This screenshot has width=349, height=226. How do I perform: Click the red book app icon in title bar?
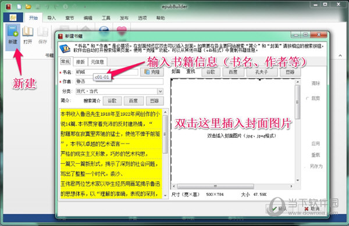[9, 6]
